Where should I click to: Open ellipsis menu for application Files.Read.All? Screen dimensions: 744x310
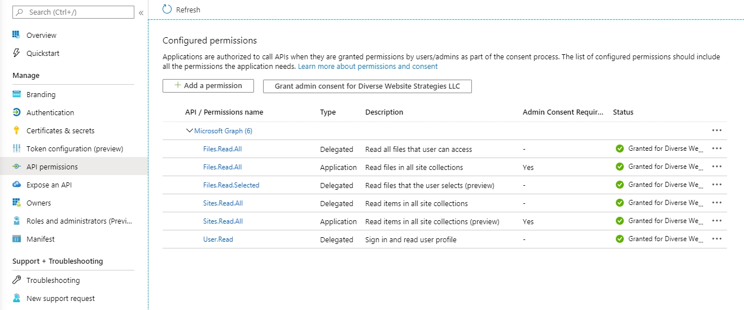click(717, 167)
